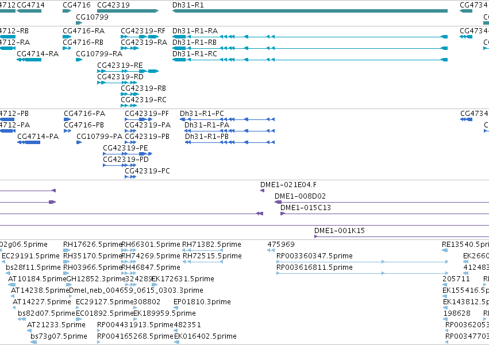Select the CG10799 gene label

coord(93,17)
